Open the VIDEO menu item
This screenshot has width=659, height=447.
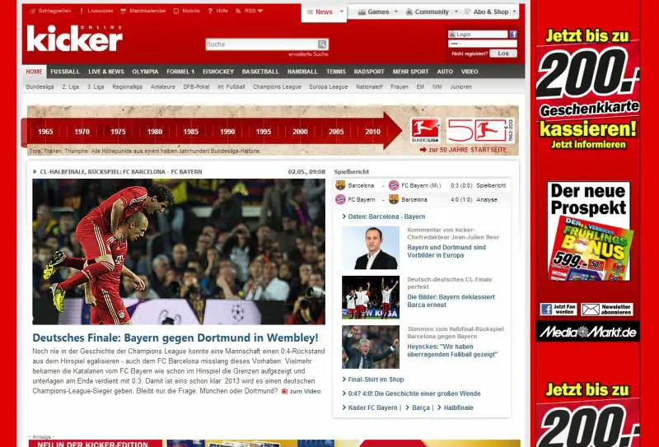470,72
